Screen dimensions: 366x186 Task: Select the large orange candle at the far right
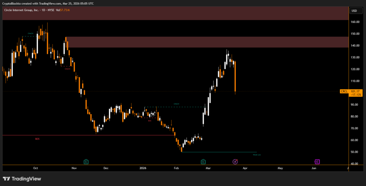click(x=235, y=77)
